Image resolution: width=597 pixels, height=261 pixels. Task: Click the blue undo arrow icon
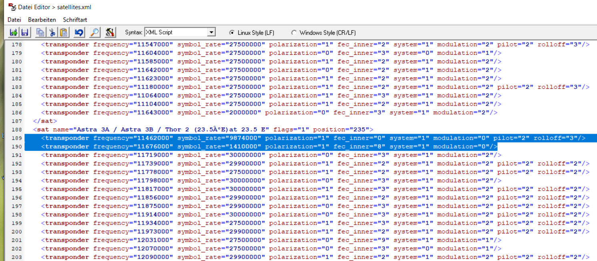point(79,32)
